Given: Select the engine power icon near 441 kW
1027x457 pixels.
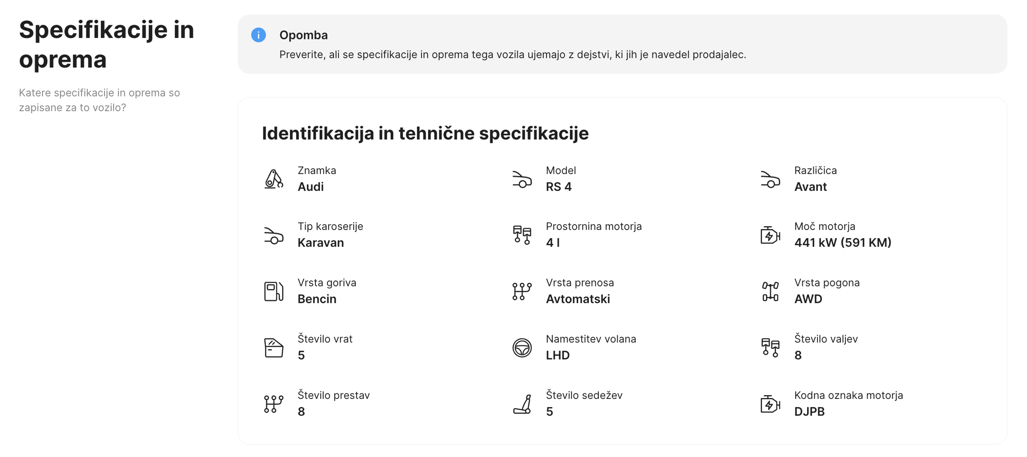Looking at the screenshot, I should 769,235.
